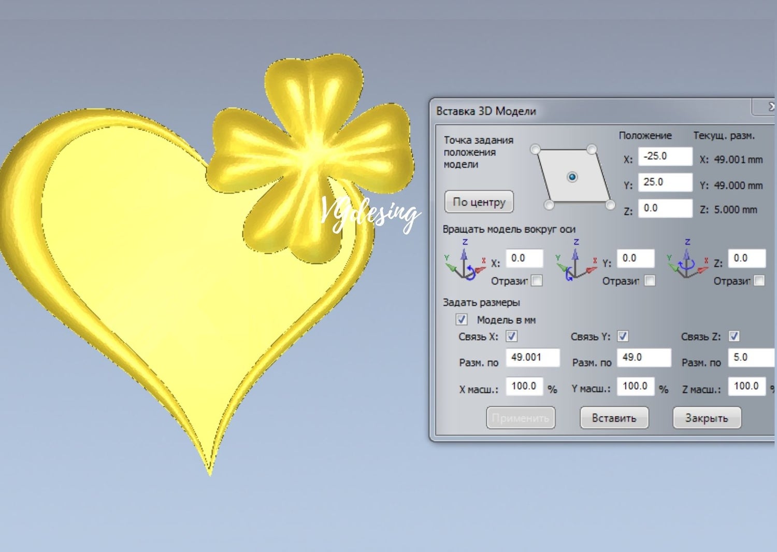Click the Вставить button

click(614, 418)
